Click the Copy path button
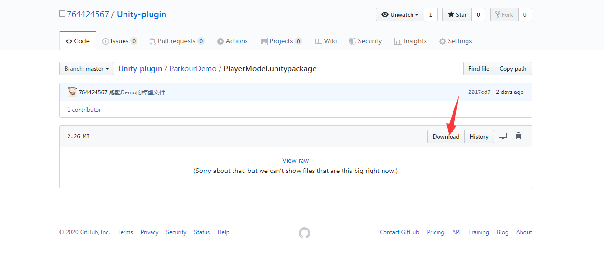The height and width of the screenshot is (264, 604). tap(513, 69)
